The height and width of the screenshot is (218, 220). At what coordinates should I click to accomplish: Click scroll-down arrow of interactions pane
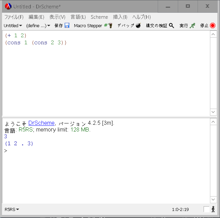point(213,200)
